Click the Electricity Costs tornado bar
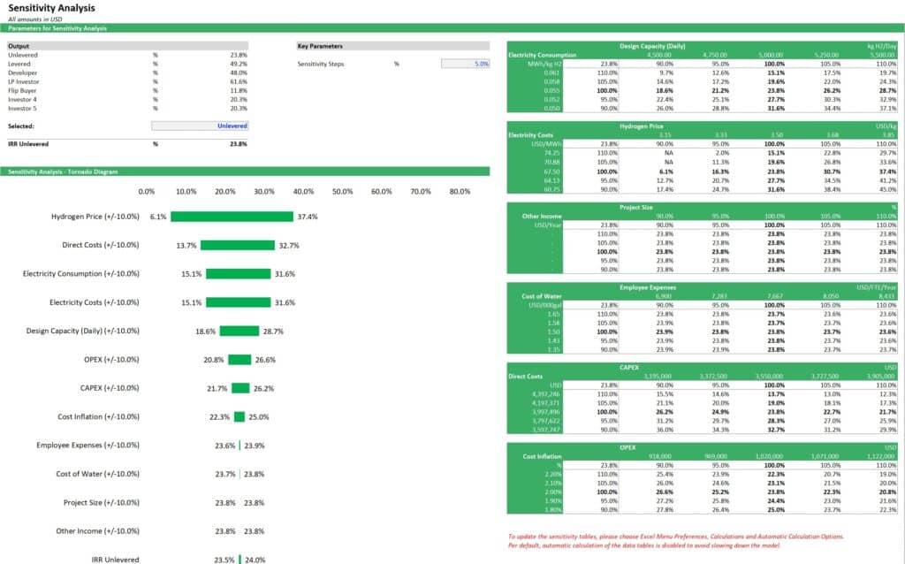This screenshot has height=564, width=905. 239,302
